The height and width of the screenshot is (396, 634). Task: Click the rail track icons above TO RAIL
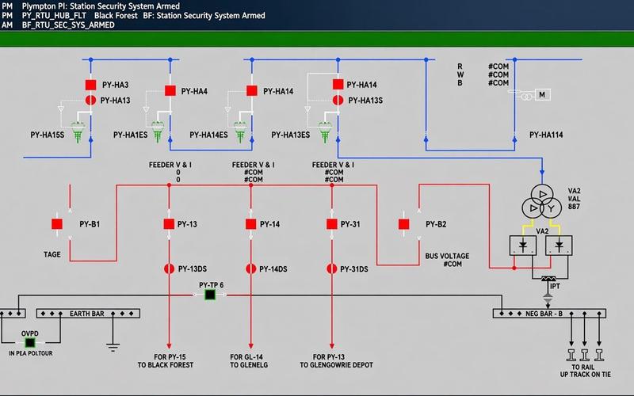585,355
